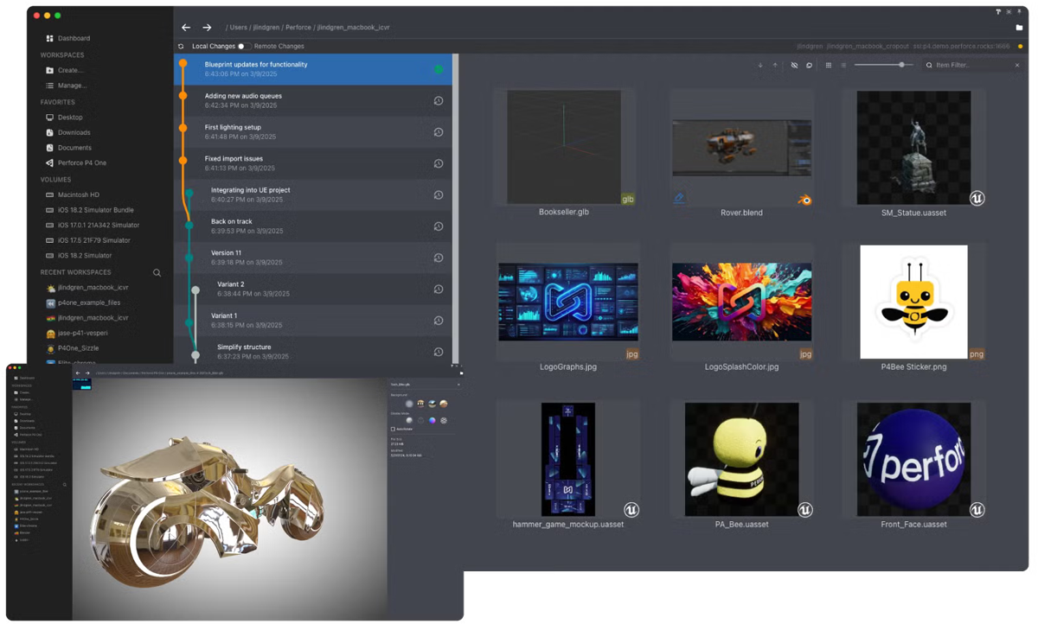Click the Blender badge on Rover.blend

pos(804,199)
